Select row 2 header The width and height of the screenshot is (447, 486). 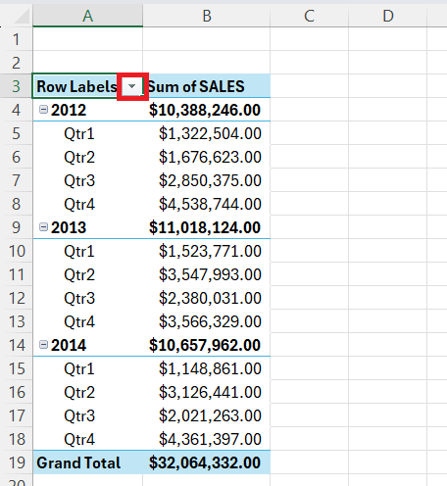pos(16,63)
